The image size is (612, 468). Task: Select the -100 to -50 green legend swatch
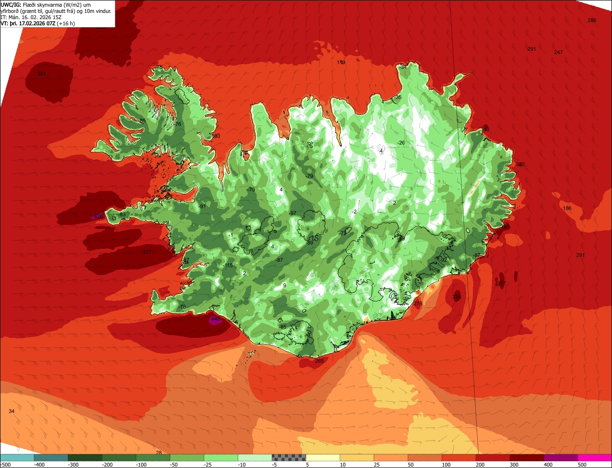pos(153,458)
